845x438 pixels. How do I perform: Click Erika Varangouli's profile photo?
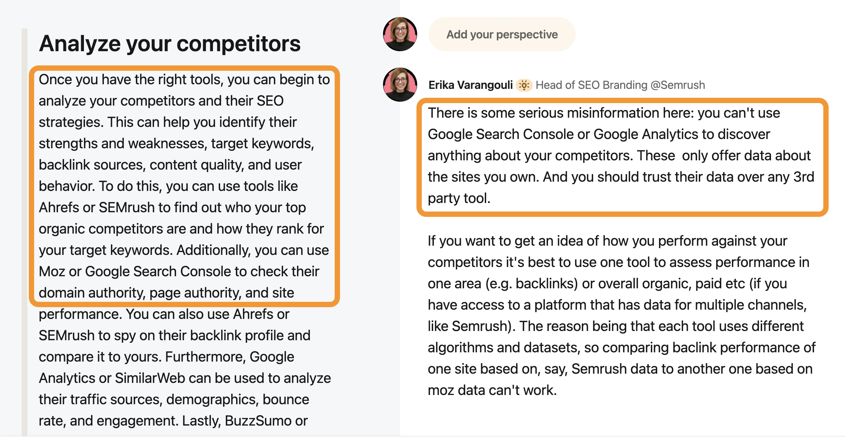pos(400,85)
